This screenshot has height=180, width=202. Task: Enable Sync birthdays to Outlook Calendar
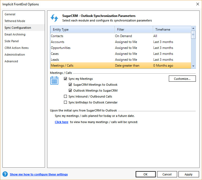pyautogui.click(x=66, y=102)
